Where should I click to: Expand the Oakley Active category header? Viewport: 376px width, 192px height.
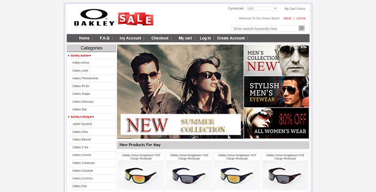[x=81, y=55]
